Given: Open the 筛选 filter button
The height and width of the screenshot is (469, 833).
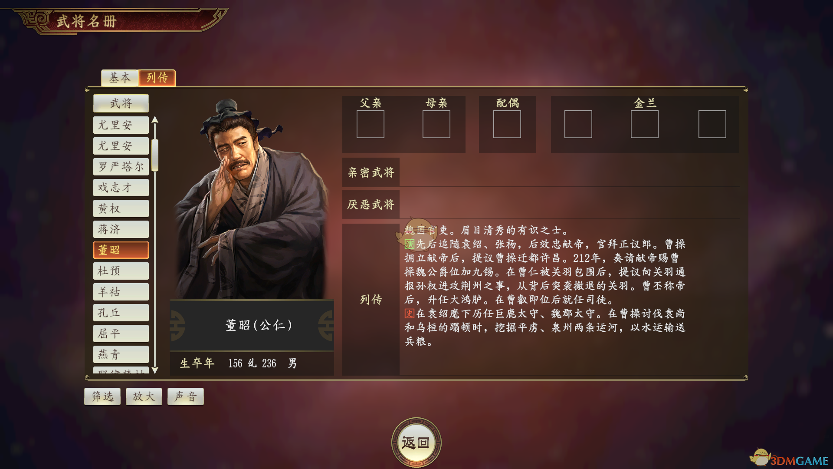Looking at the screenshot, I should point(102,396).
